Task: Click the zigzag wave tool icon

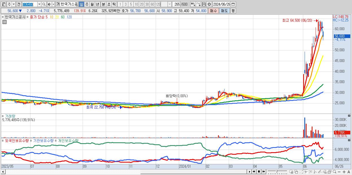Action: click(x=315, y=172)
